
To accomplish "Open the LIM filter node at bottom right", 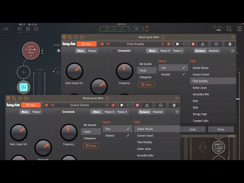I will (219, 147).
